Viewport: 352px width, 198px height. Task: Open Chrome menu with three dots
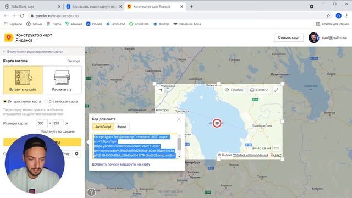(347, 16)
